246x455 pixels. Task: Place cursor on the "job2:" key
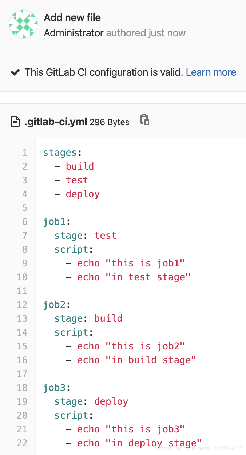point(57,305)
